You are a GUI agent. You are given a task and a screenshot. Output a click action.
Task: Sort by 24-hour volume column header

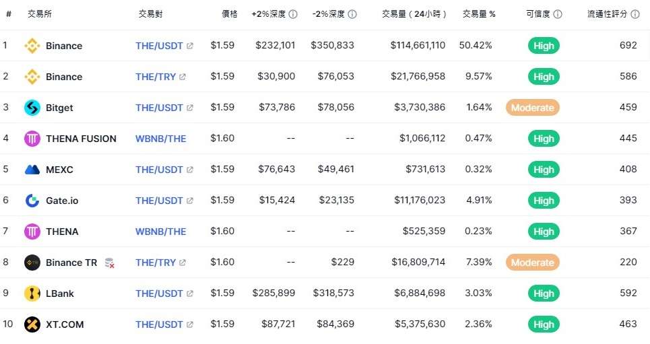click(414, 14)
